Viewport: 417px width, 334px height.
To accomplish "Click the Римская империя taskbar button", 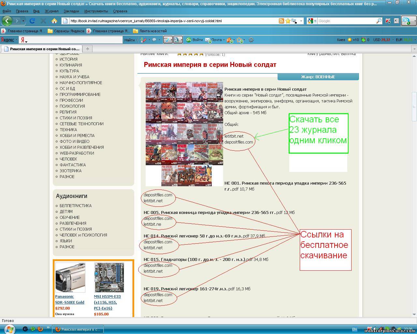I will 78,329.
